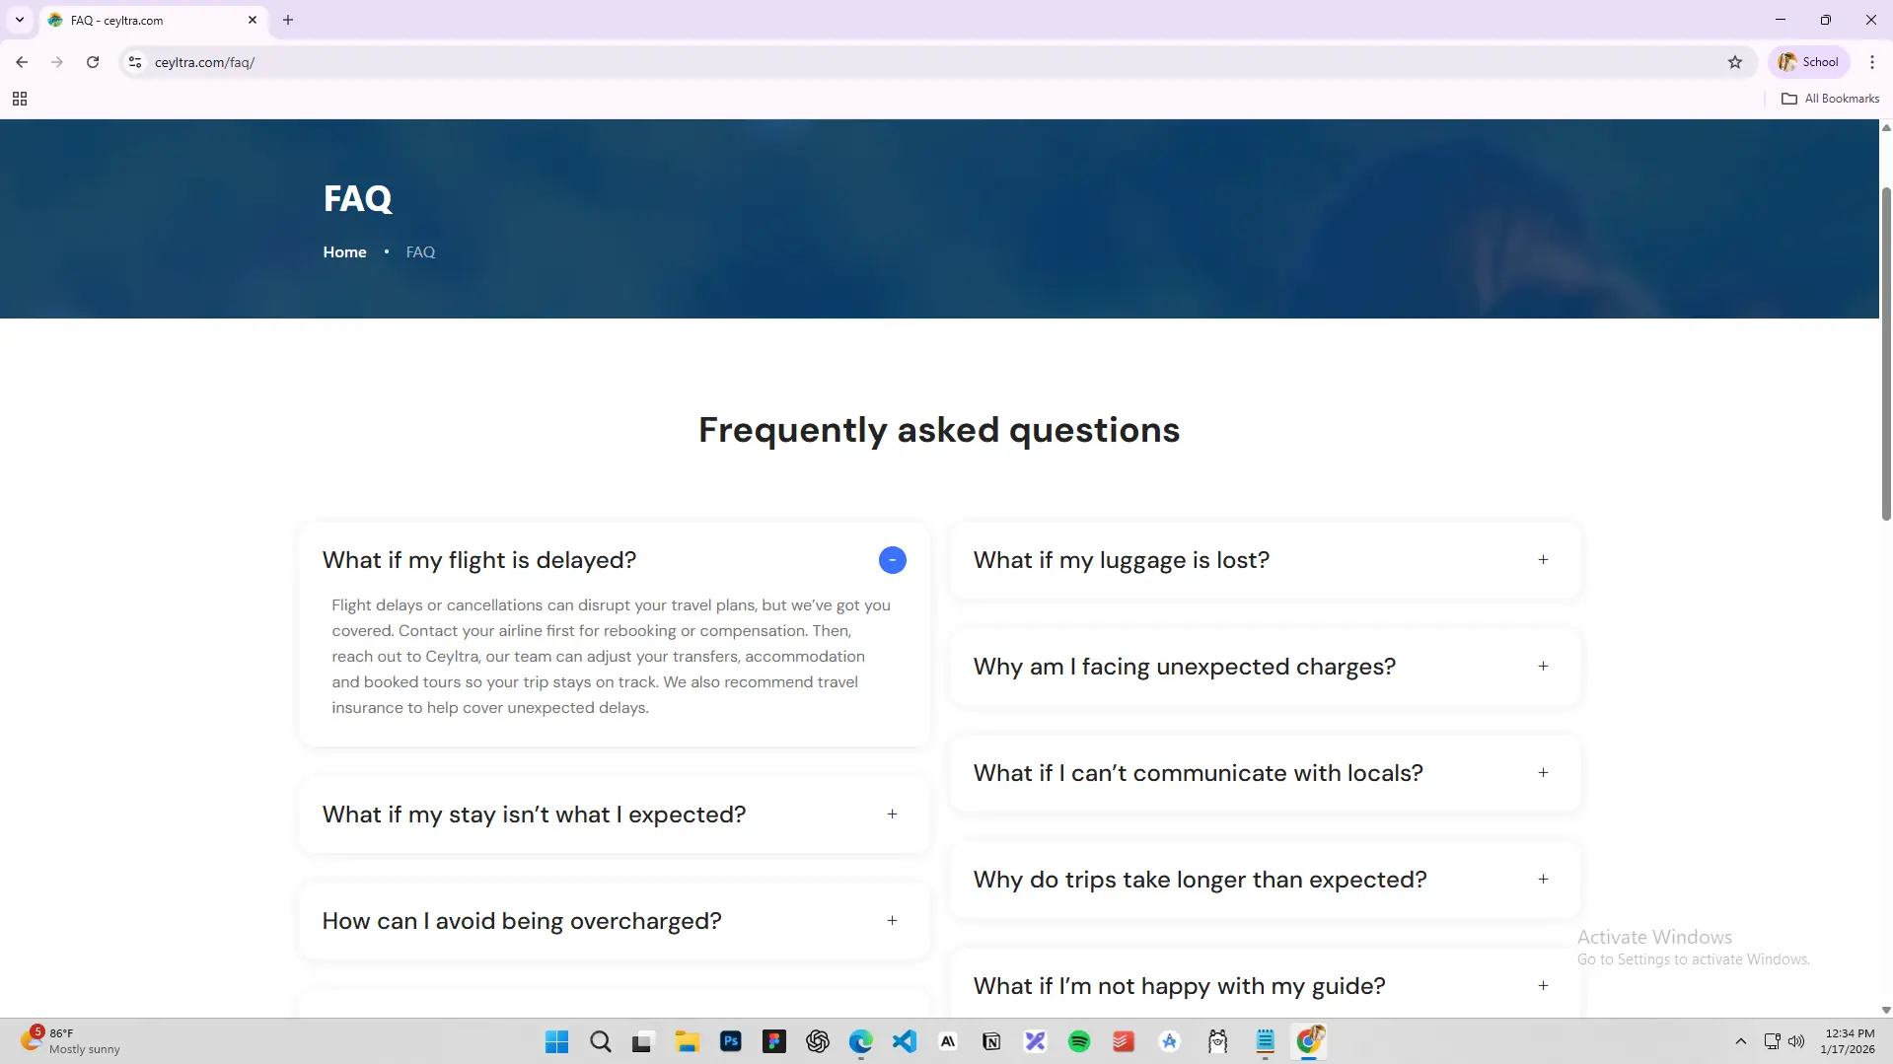Click the URL address bar
The image size is (1893, 1064).
[x=888, y=62]
